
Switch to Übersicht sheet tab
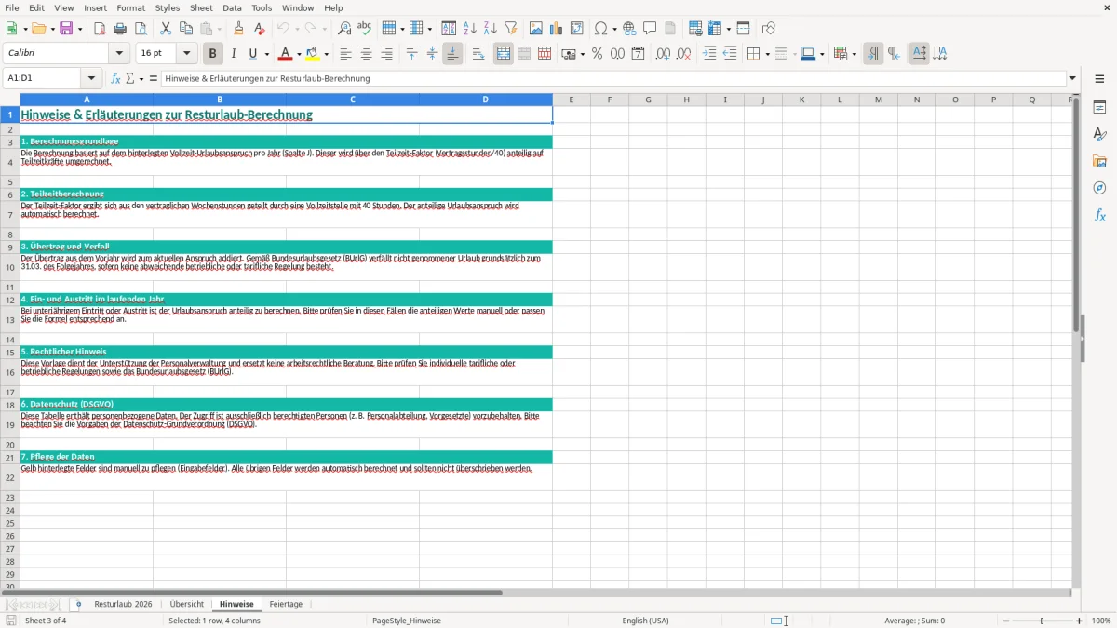[x=187, y=605]
